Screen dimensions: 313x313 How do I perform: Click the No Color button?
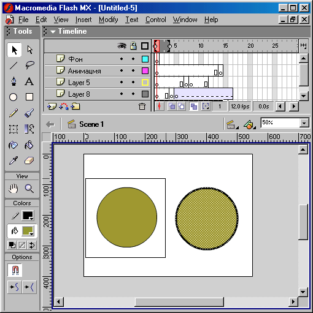pyautogui.click(x=22, y=245)
